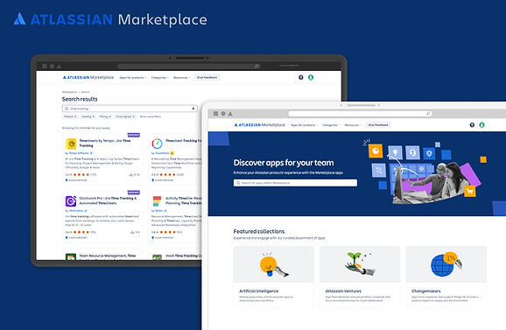Click the star rating on Clockwork Pro card
Viewport: 506px width, 330px height.
tap(81, 232)
